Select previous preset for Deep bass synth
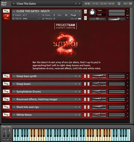The width and height of the screenshot is (134, 142). 76,76
